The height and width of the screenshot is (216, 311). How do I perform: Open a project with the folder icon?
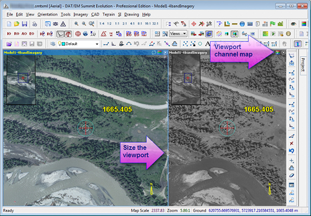click(x=17, y=24)
